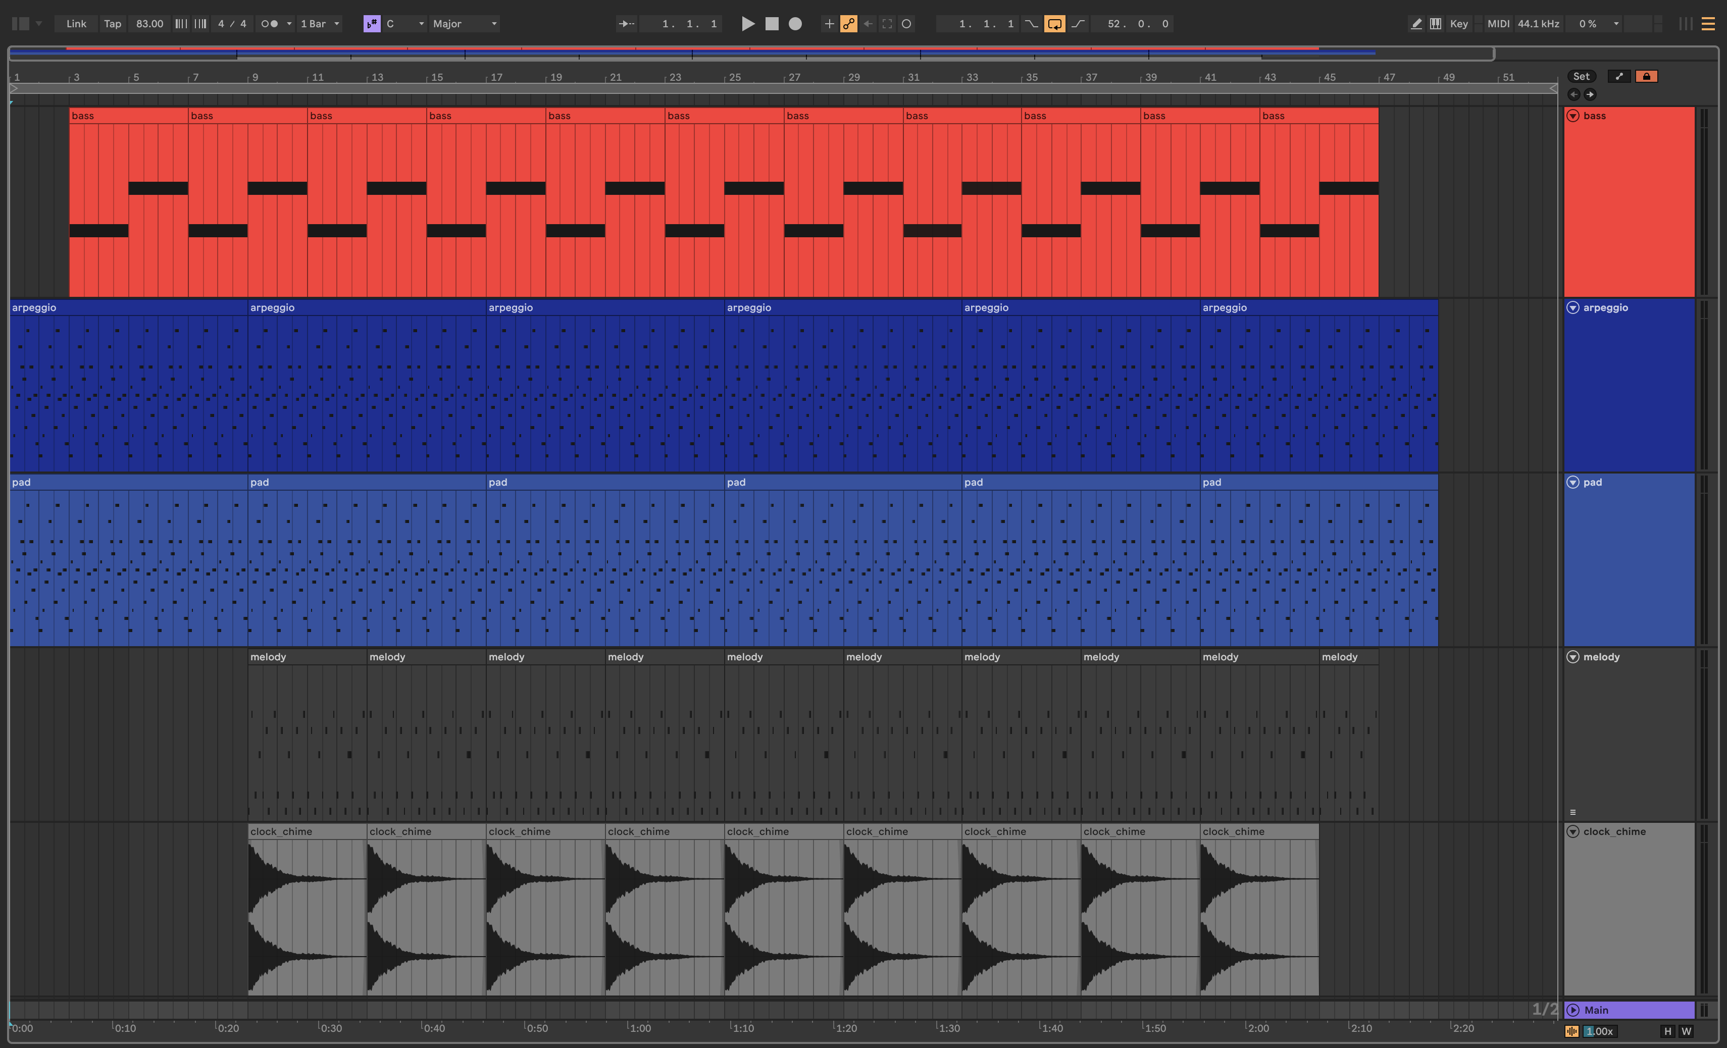Click the Tap tempo button

tap(112, 24)
